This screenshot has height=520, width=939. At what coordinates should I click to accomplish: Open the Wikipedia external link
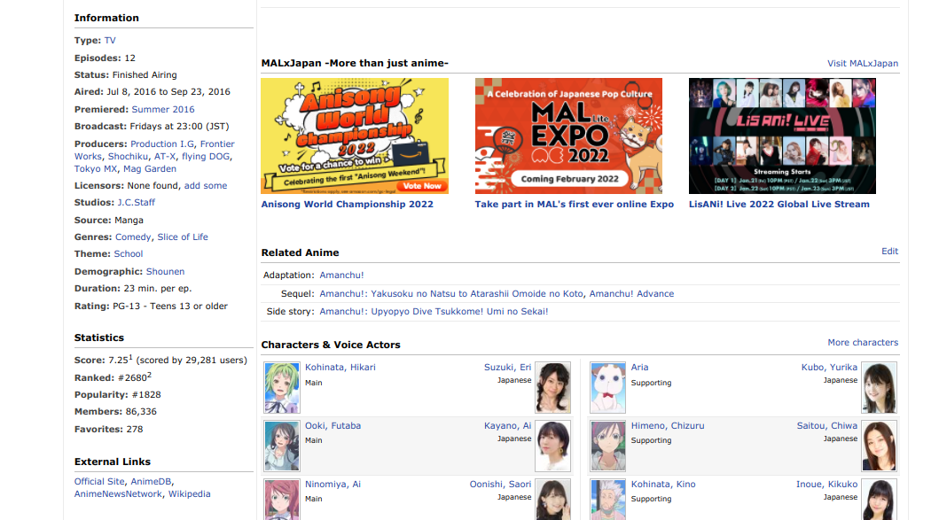pos(190,494)
